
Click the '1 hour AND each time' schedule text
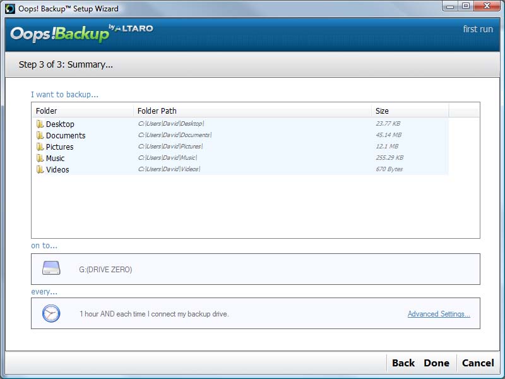[154, 314]
